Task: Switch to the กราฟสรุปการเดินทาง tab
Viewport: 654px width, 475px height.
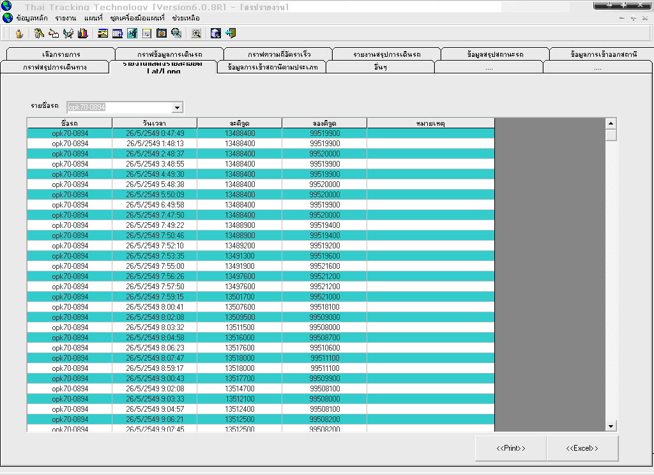Action: pos(55,67)
